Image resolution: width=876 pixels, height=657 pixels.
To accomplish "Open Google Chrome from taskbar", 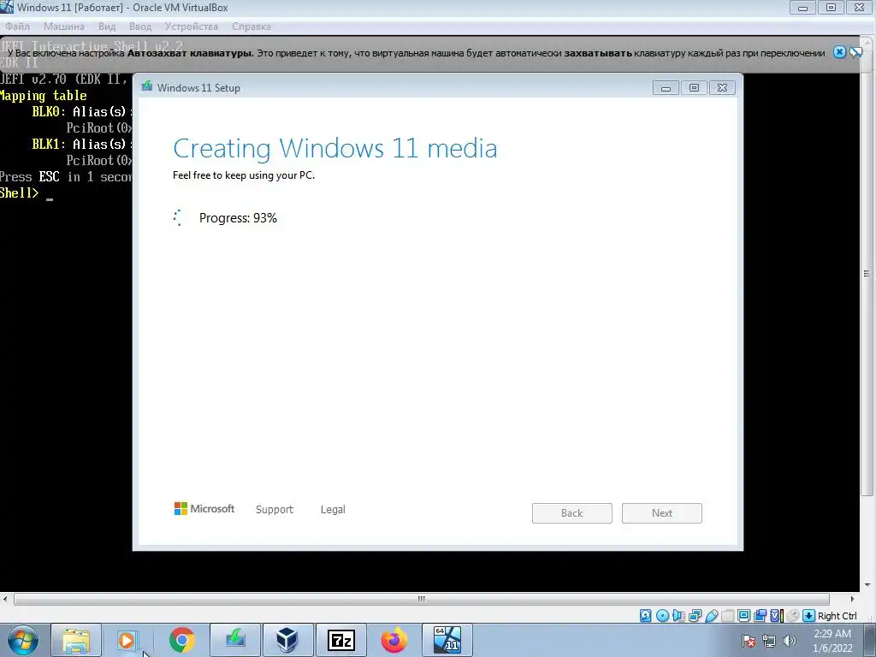I will tap(181, 640).
